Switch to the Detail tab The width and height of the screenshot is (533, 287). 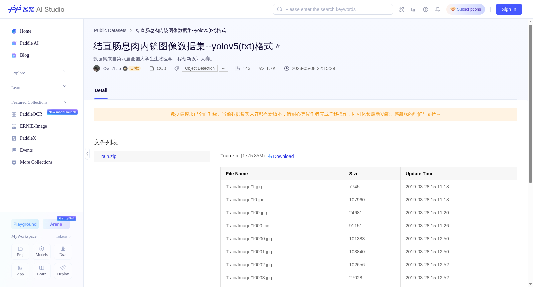pos(101,90)
